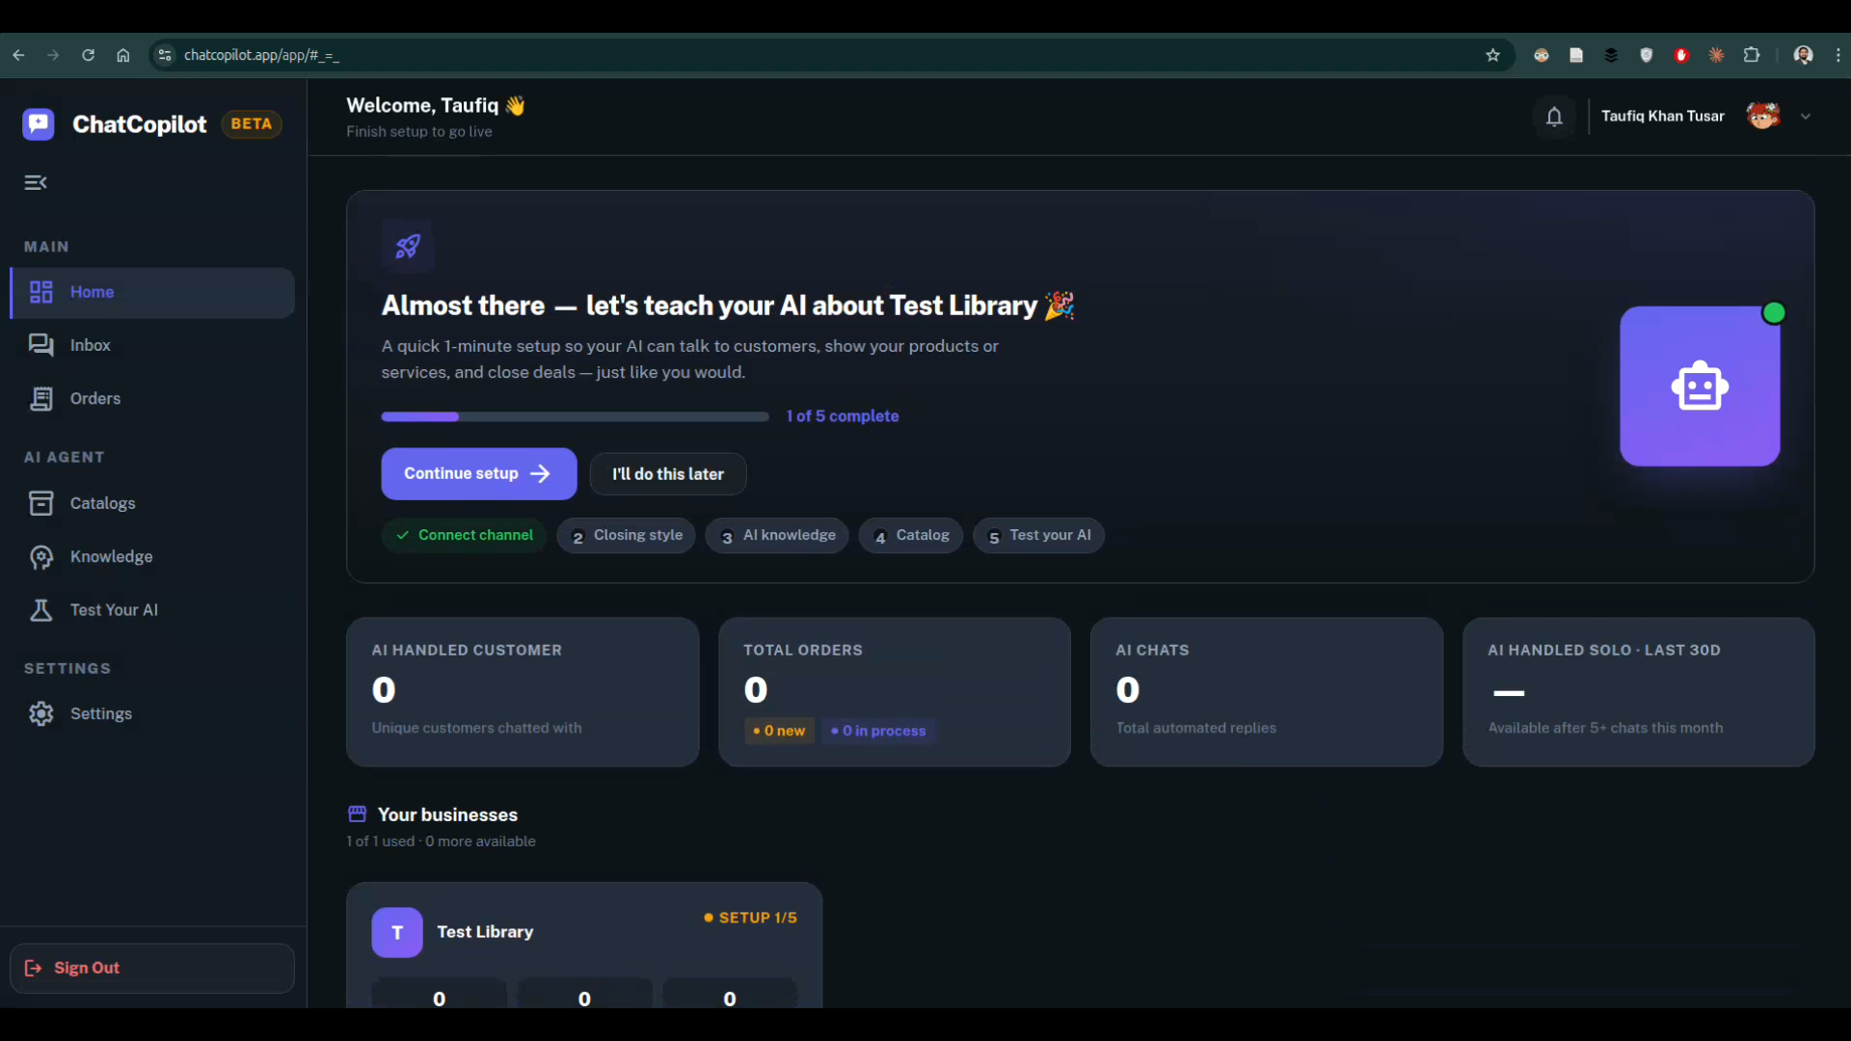
Task: Click the Test Library T avatar
Action: click(397, 932)
